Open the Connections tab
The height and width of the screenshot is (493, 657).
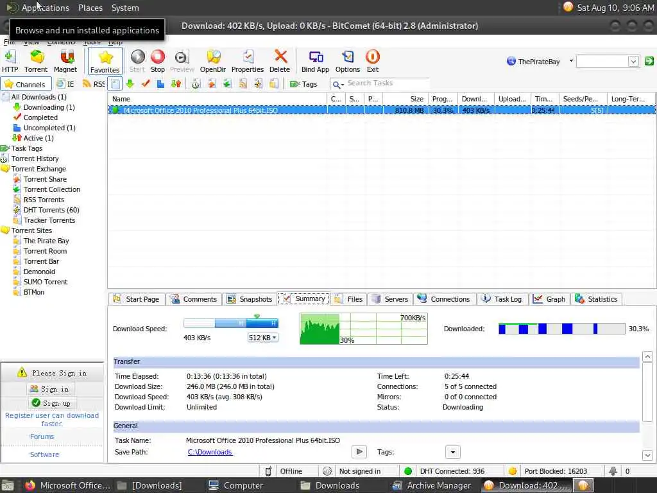[444, 299]
